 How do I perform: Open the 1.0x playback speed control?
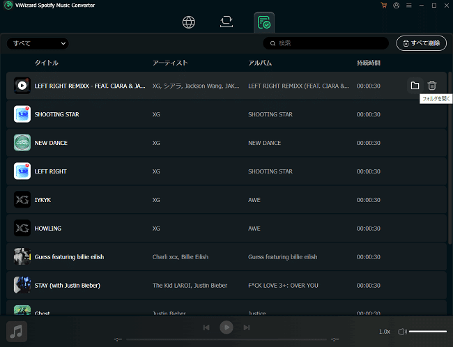tap(385, 332)
